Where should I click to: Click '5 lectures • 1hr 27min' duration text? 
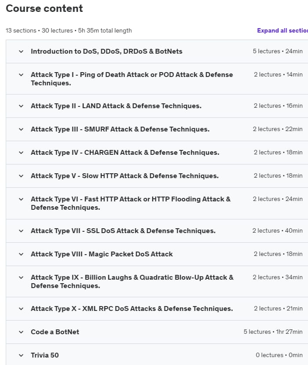273,332
